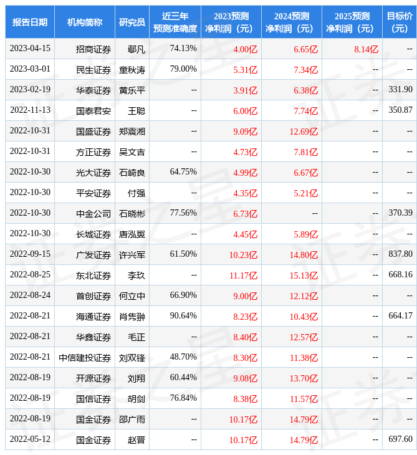Click the 2025预测净利润 column header

[352, 22]
